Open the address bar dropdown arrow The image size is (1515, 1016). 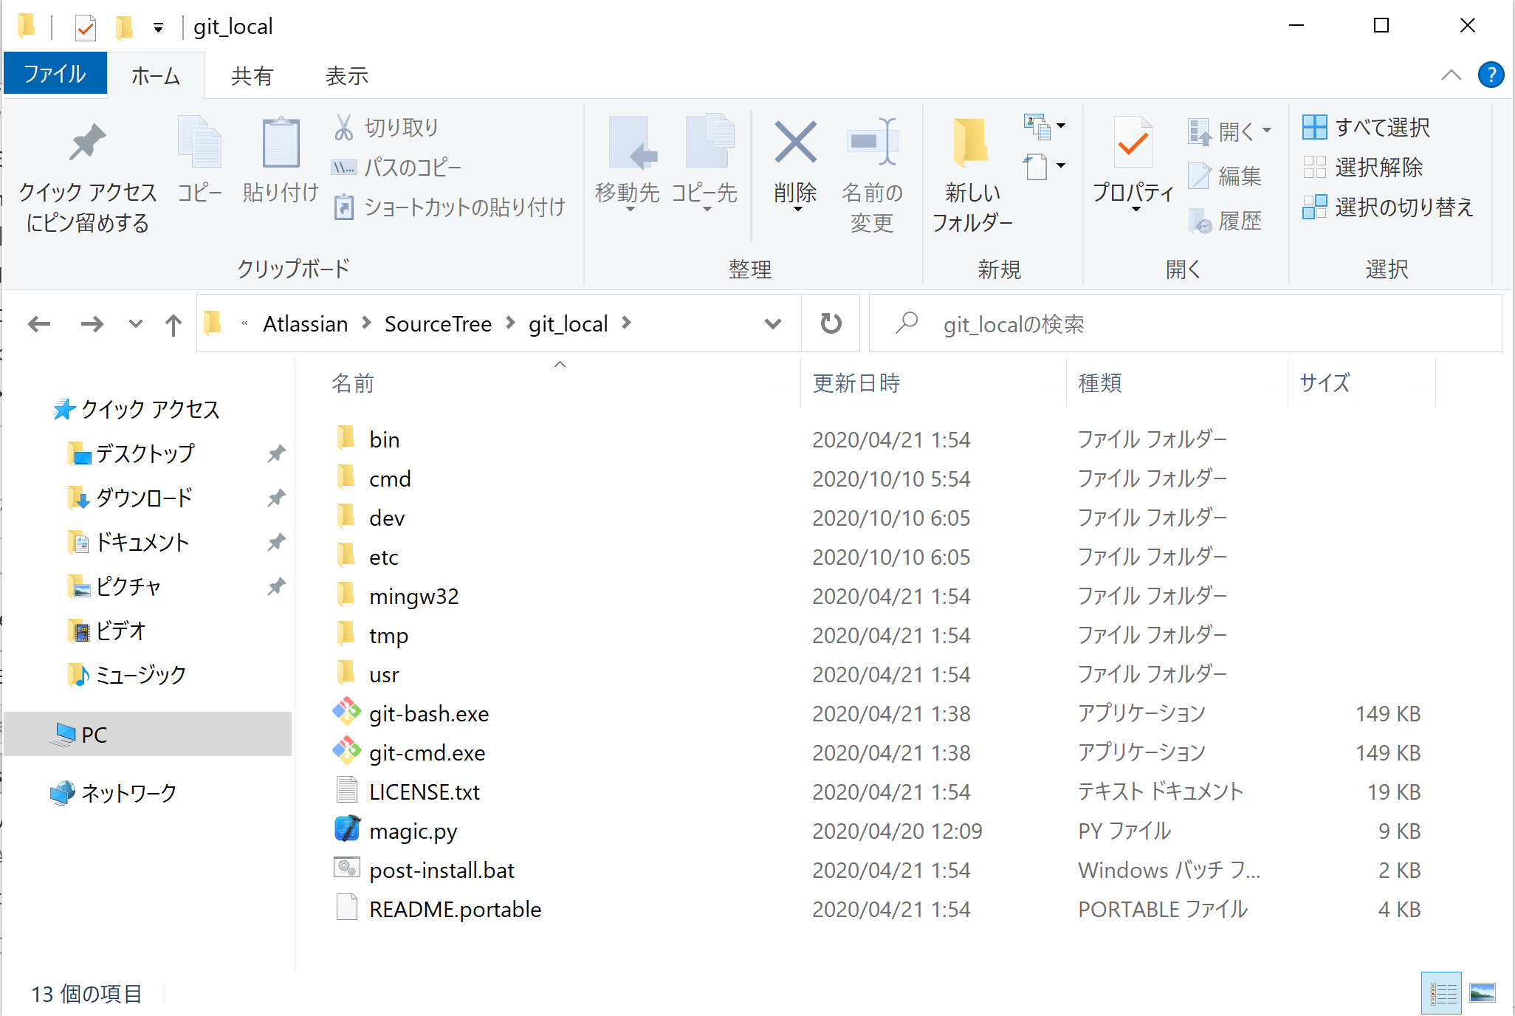(772, 323)
